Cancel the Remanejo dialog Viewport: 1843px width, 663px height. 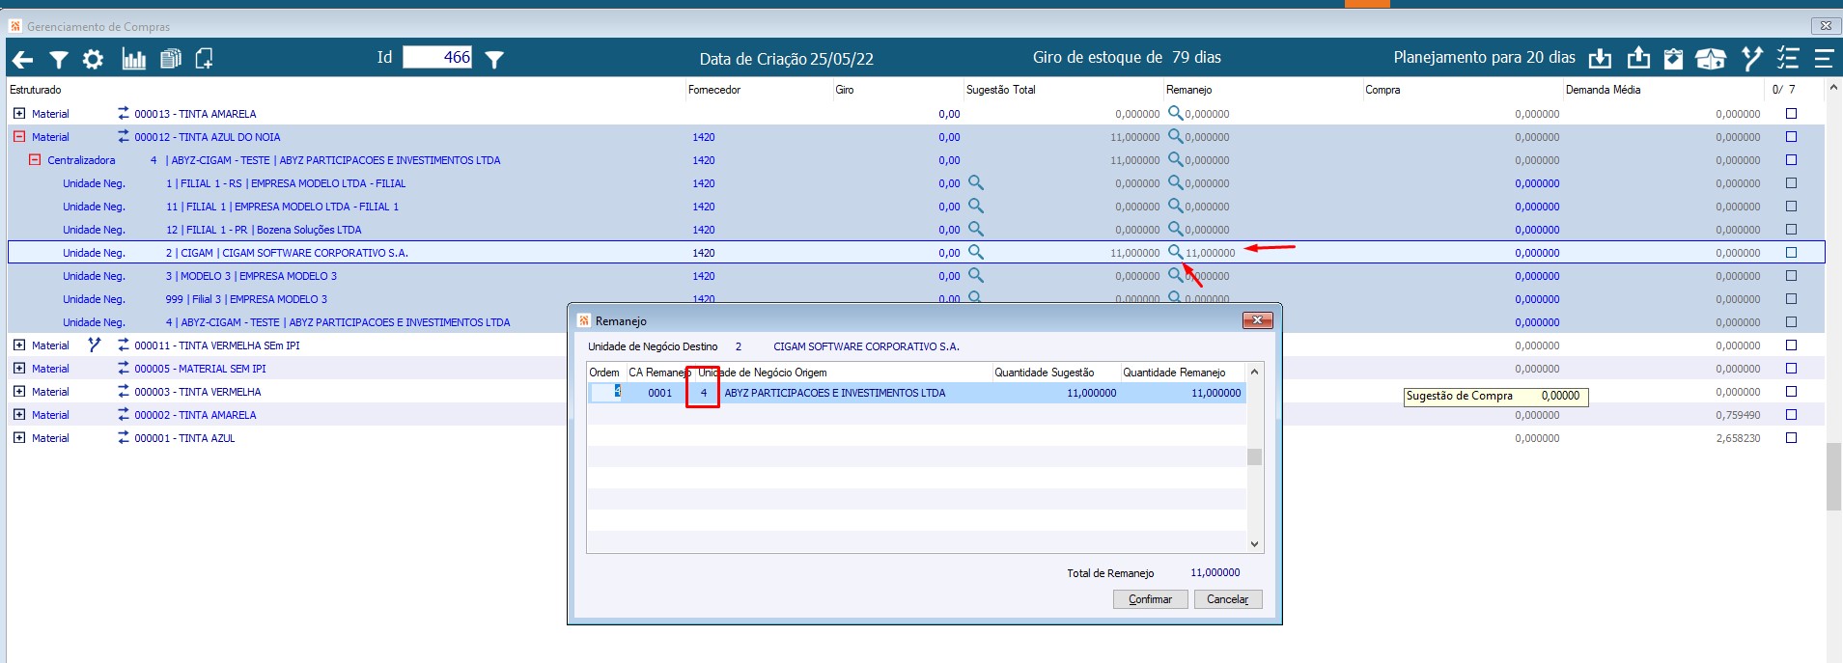1227,599
